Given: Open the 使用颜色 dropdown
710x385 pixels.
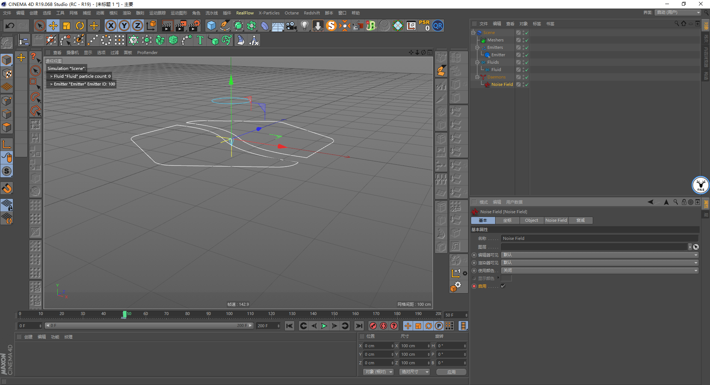Looking at the screenshot, I should [x=600, y=270].
